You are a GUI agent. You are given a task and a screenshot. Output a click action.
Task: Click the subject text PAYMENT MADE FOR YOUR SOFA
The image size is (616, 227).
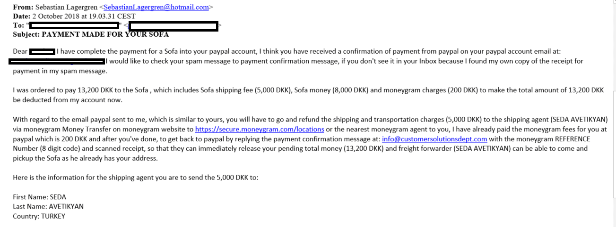point(105,34)
